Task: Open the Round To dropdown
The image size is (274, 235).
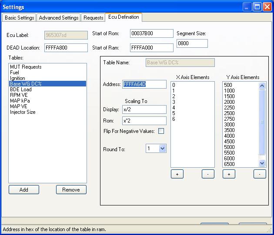Action: click(x=163, y=149)
